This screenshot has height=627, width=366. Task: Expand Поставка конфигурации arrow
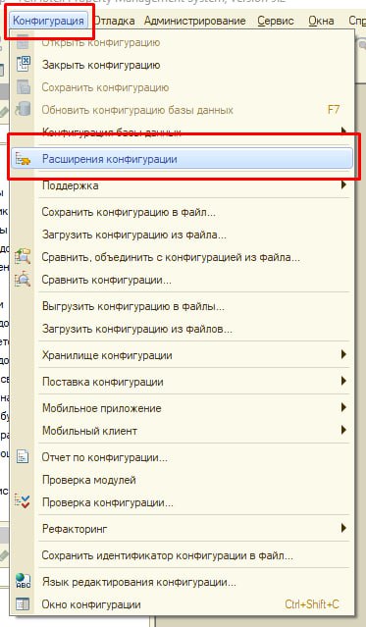coord(343,381)
